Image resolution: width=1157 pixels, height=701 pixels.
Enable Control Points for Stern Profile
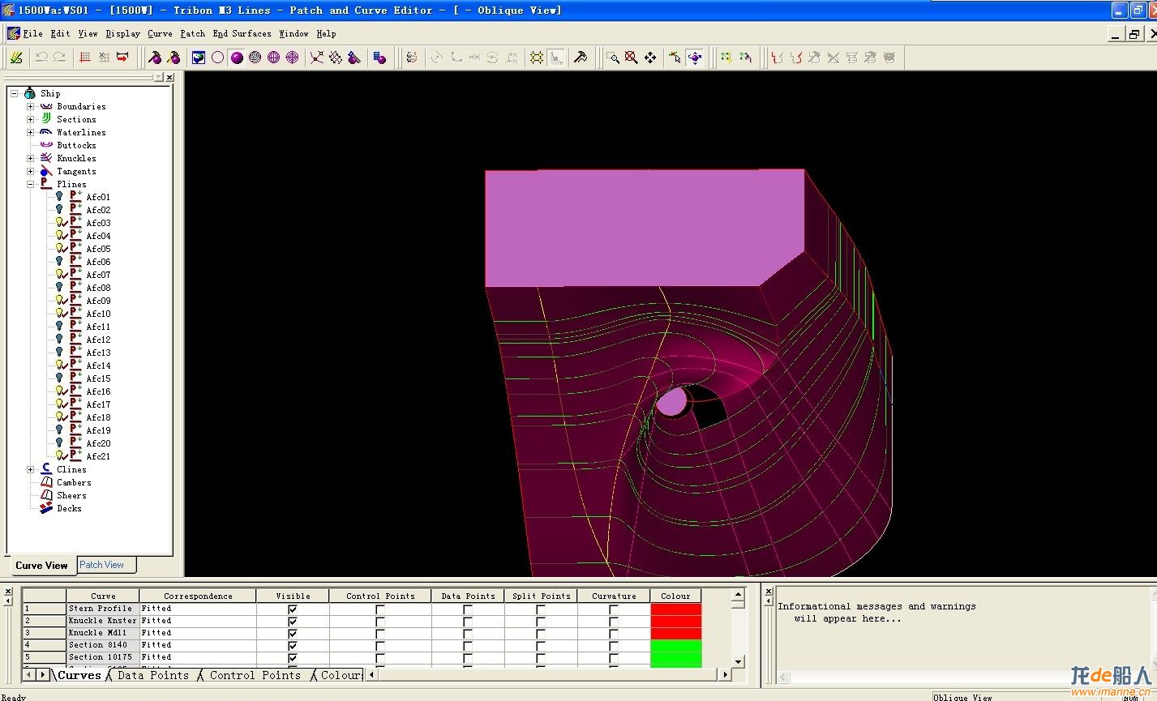click(380, 609)
